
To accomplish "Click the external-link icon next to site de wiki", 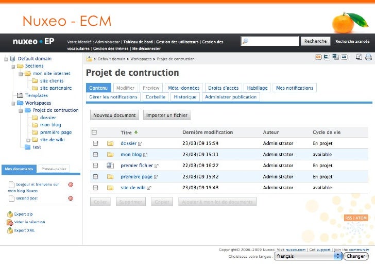I will pyautogui.click(x=149, y=188).
